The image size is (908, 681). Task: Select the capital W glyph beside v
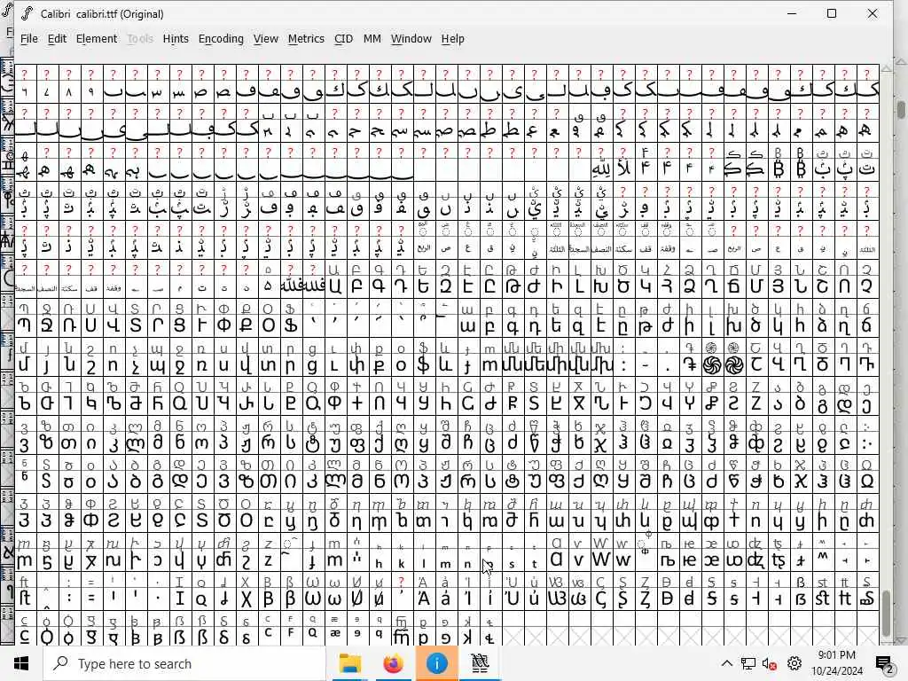pyautogui.click(x=600, y=560)
